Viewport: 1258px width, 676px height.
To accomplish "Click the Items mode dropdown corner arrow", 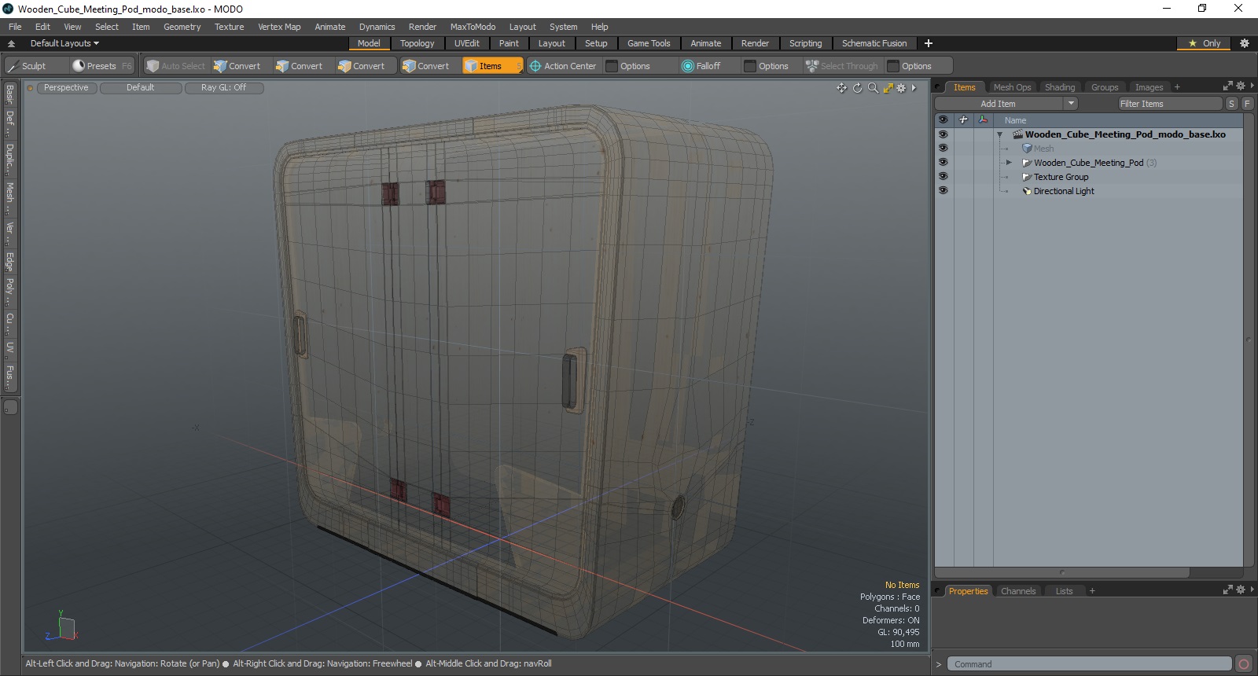I will tap(520, 71).
